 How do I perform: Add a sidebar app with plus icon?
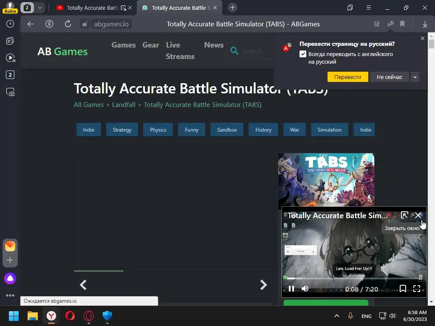[10, 260]
